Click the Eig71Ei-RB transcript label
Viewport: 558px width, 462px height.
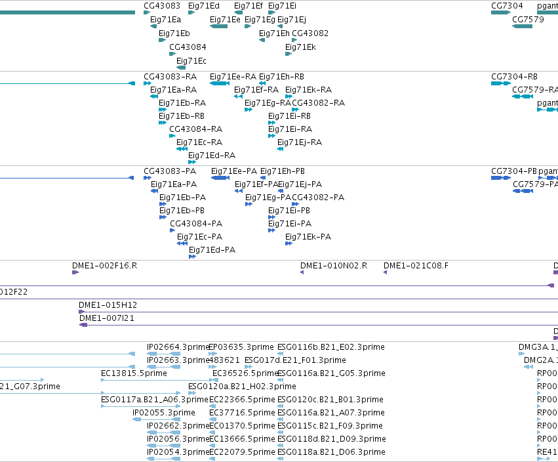point(289,116)
